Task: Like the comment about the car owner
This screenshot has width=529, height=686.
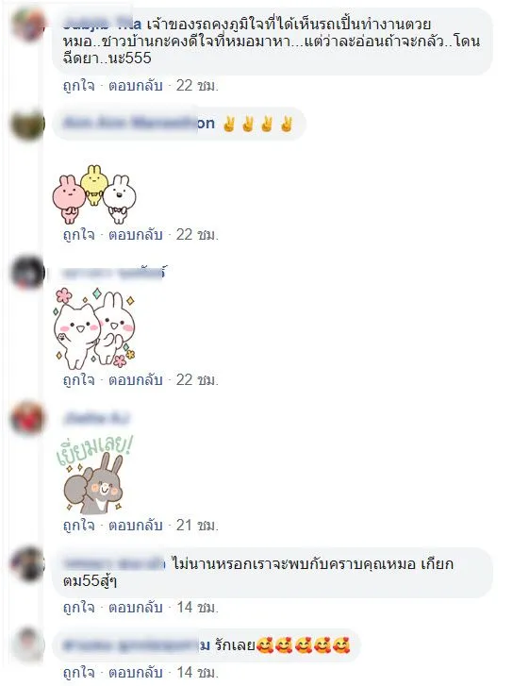Action: tap(78, 85)
